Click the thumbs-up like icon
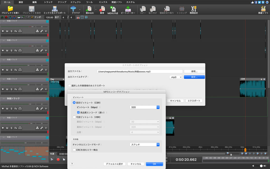Screen dimensions: 270x169 (252, 2)
